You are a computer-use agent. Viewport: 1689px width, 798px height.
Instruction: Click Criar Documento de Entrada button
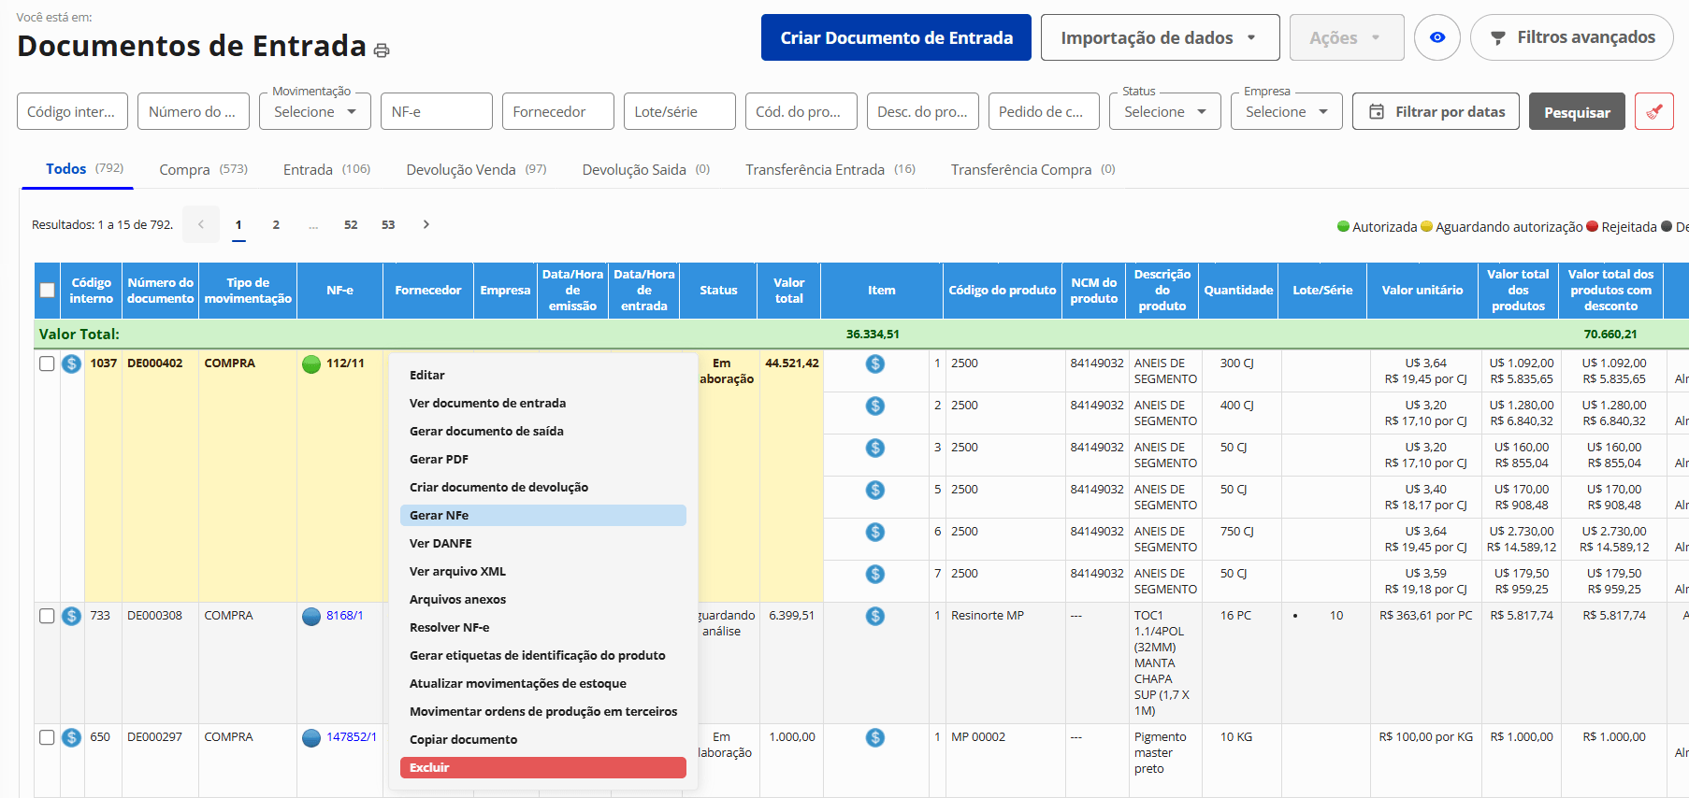pos(895,37)
